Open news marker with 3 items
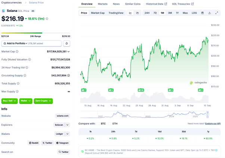225x158 pixels. pyautogui.click(x=170, y=90)
